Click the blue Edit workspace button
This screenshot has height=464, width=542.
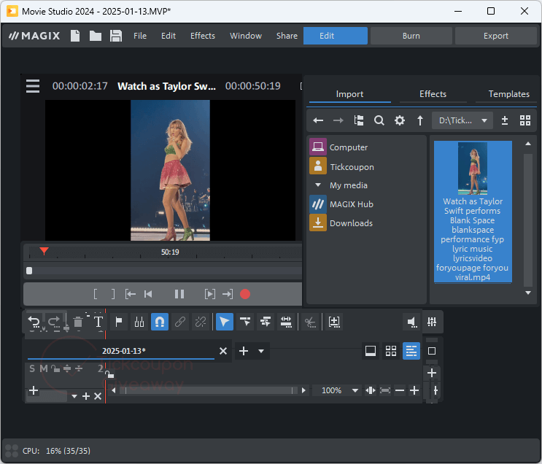(336, 36)
